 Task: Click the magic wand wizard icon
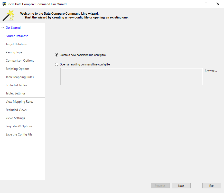8,15
